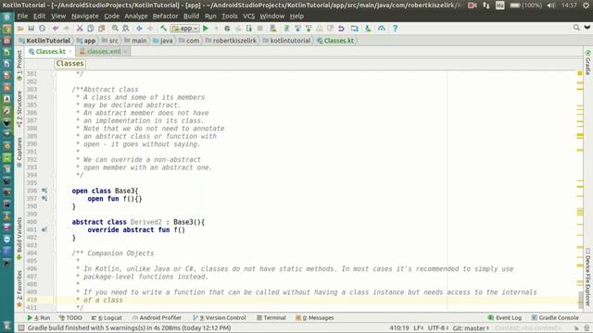Open the Run tool window
This screenshot has width=593, height=333.
click(39, 317)
